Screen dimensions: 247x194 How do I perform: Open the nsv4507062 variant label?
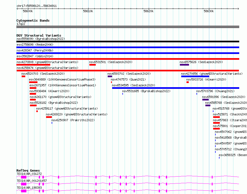click(x=231, y=132)
